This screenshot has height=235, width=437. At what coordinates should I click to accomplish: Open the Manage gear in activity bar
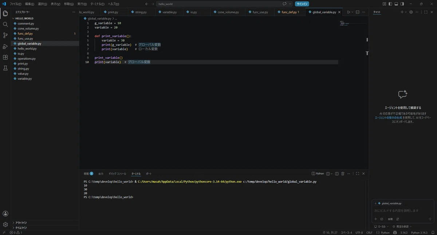(x=5, y=224)
